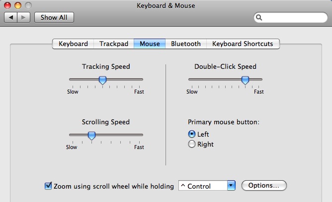Screen dimensions: 332x202
Task: Go back using the left arrow button
Action: (x=11, y=17)
